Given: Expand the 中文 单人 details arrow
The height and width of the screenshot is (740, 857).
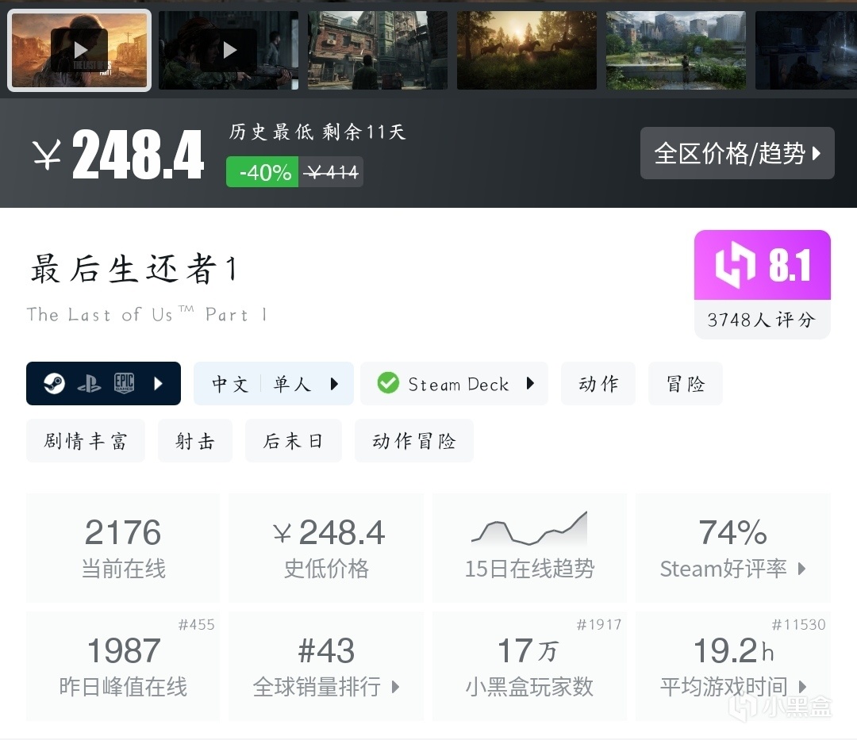Looking at the screenshot, I should pos(335,384).
